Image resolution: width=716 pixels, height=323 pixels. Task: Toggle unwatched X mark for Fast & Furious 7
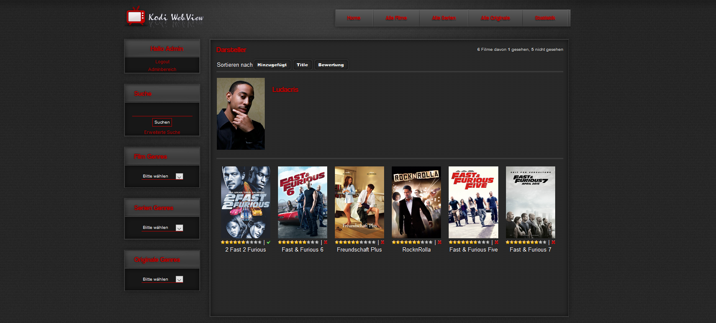point(553,242)
